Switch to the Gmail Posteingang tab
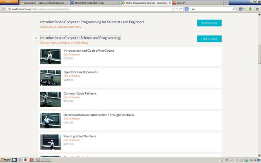The width and height of the screenshot is (261, 163). (44, 3)
